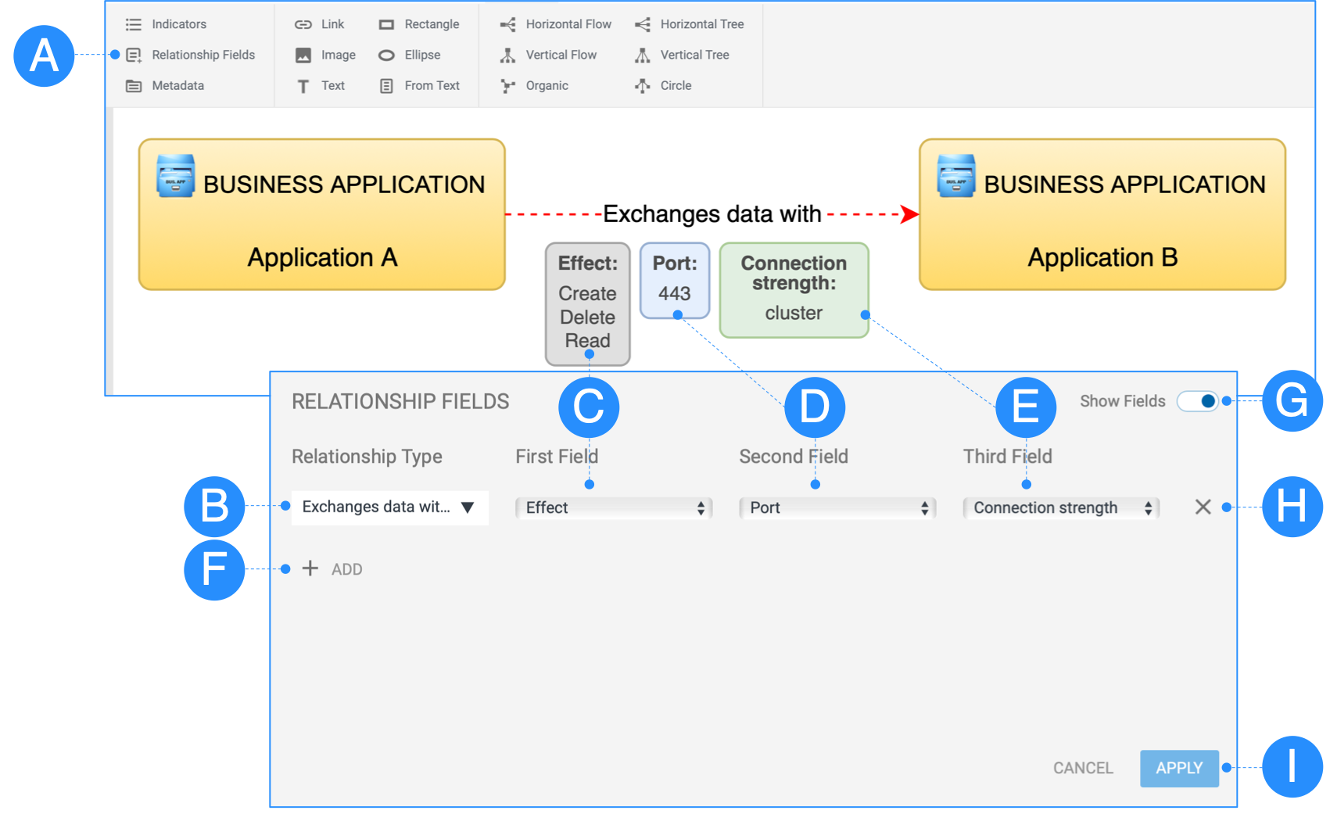Apply Vertical Flow layout icon

click(508, 55)
